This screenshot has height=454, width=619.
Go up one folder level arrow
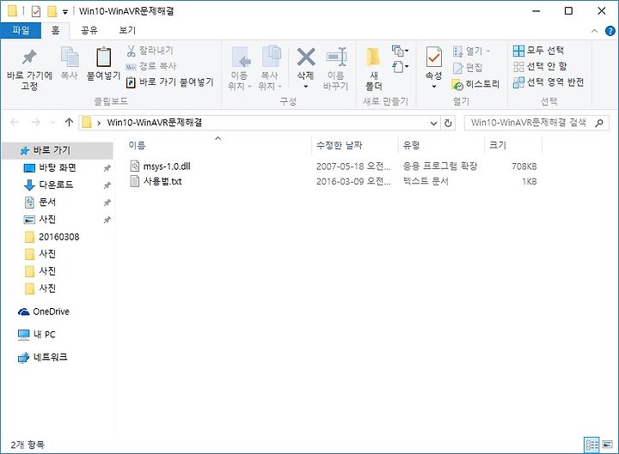tap(69, 122)
